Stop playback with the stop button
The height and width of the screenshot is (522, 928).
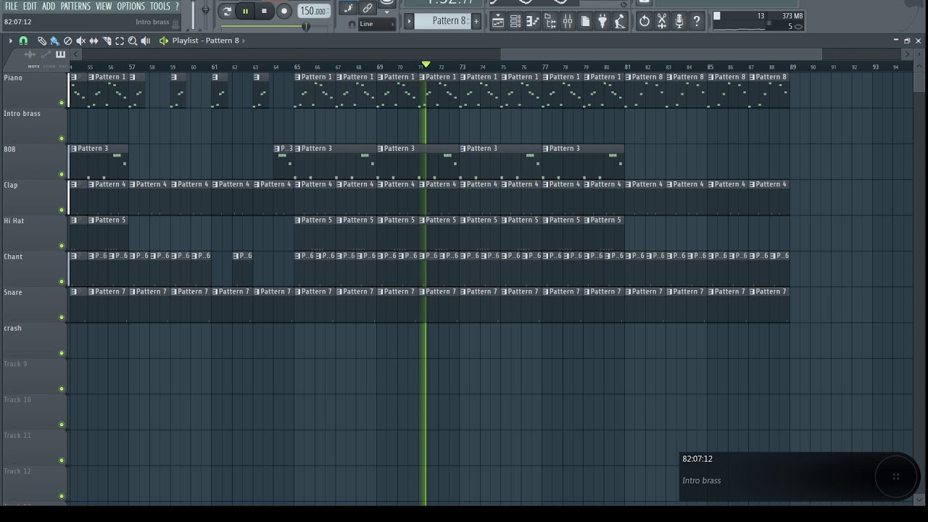tap(265, 11)
